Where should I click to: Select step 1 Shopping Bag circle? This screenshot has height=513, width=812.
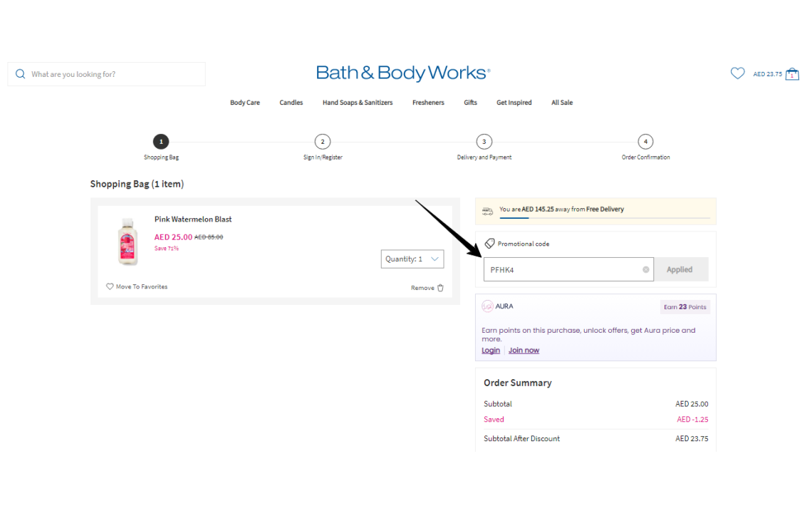point(161,142)
